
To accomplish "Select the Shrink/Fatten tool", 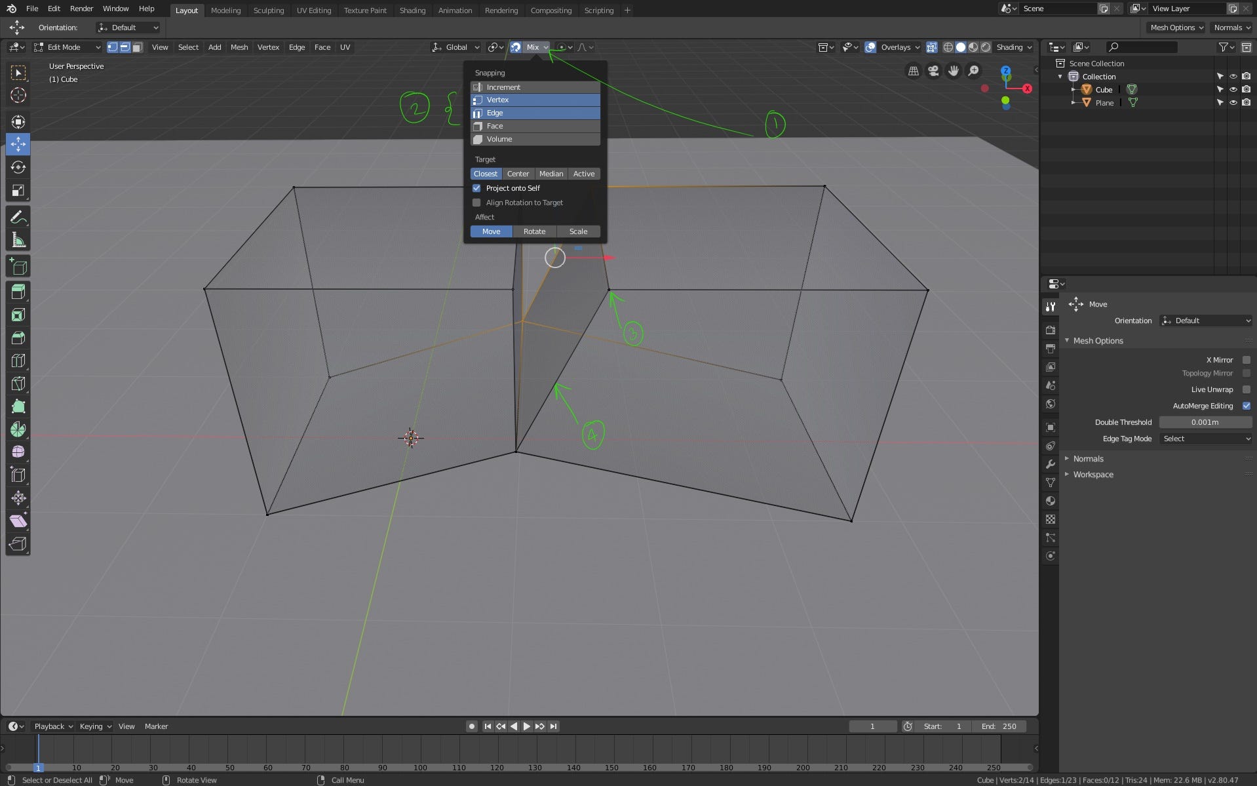I will point(18,498).
